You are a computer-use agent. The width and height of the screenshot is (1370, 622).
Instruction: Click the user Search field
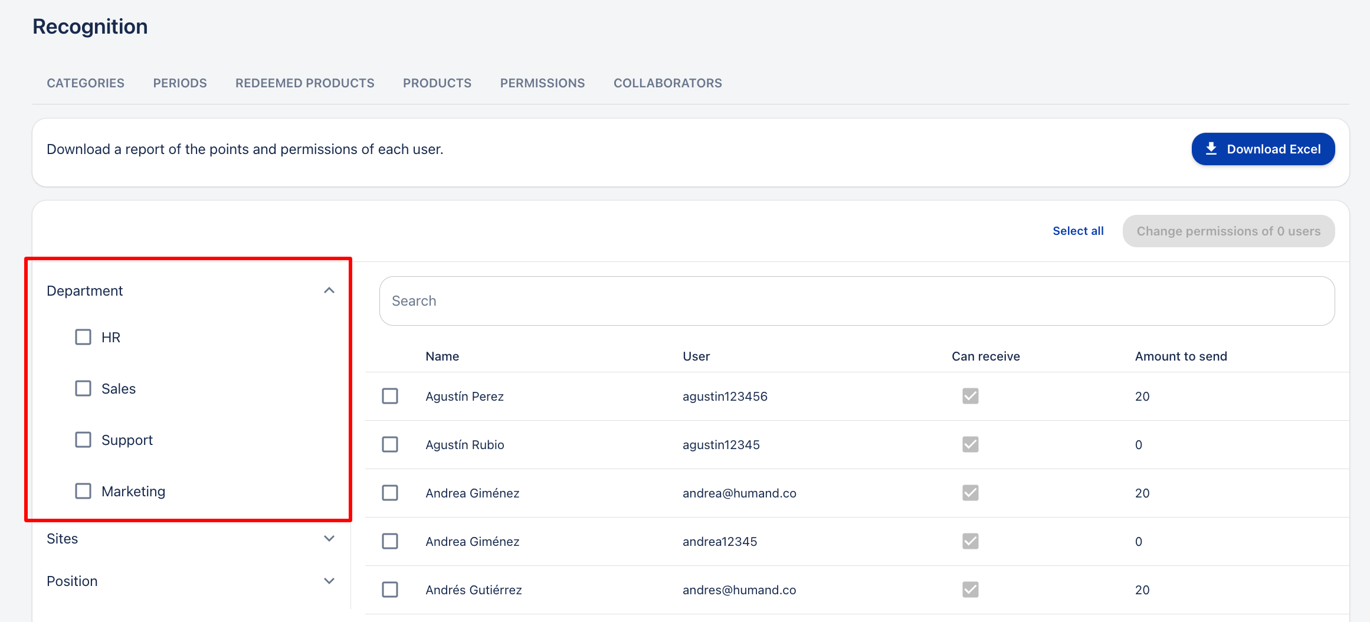(x=856, y=301)
